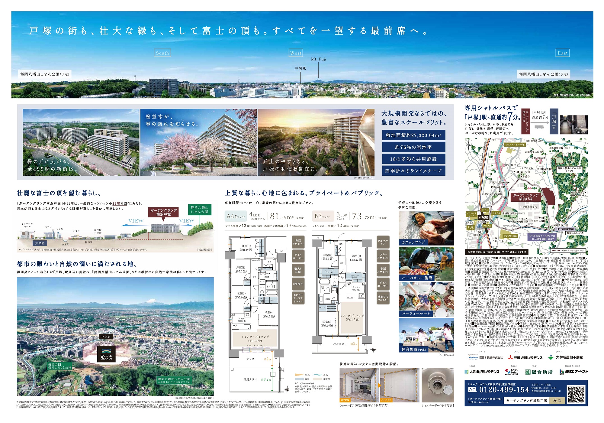Screen dimensions: 604x423
Task: Click the 横入り玄関 feature tag
Action: coord(298,270)
